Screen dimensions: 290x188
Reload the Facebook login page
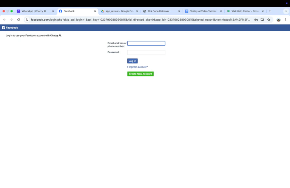pos(19,20)
